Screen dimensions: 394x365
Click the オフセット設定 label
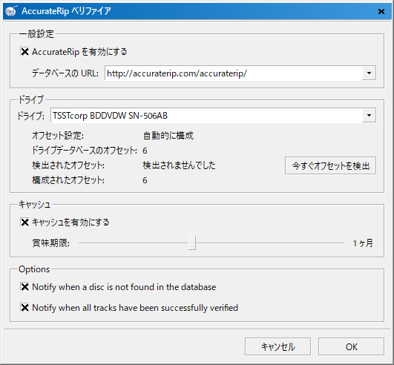point(58,136)
